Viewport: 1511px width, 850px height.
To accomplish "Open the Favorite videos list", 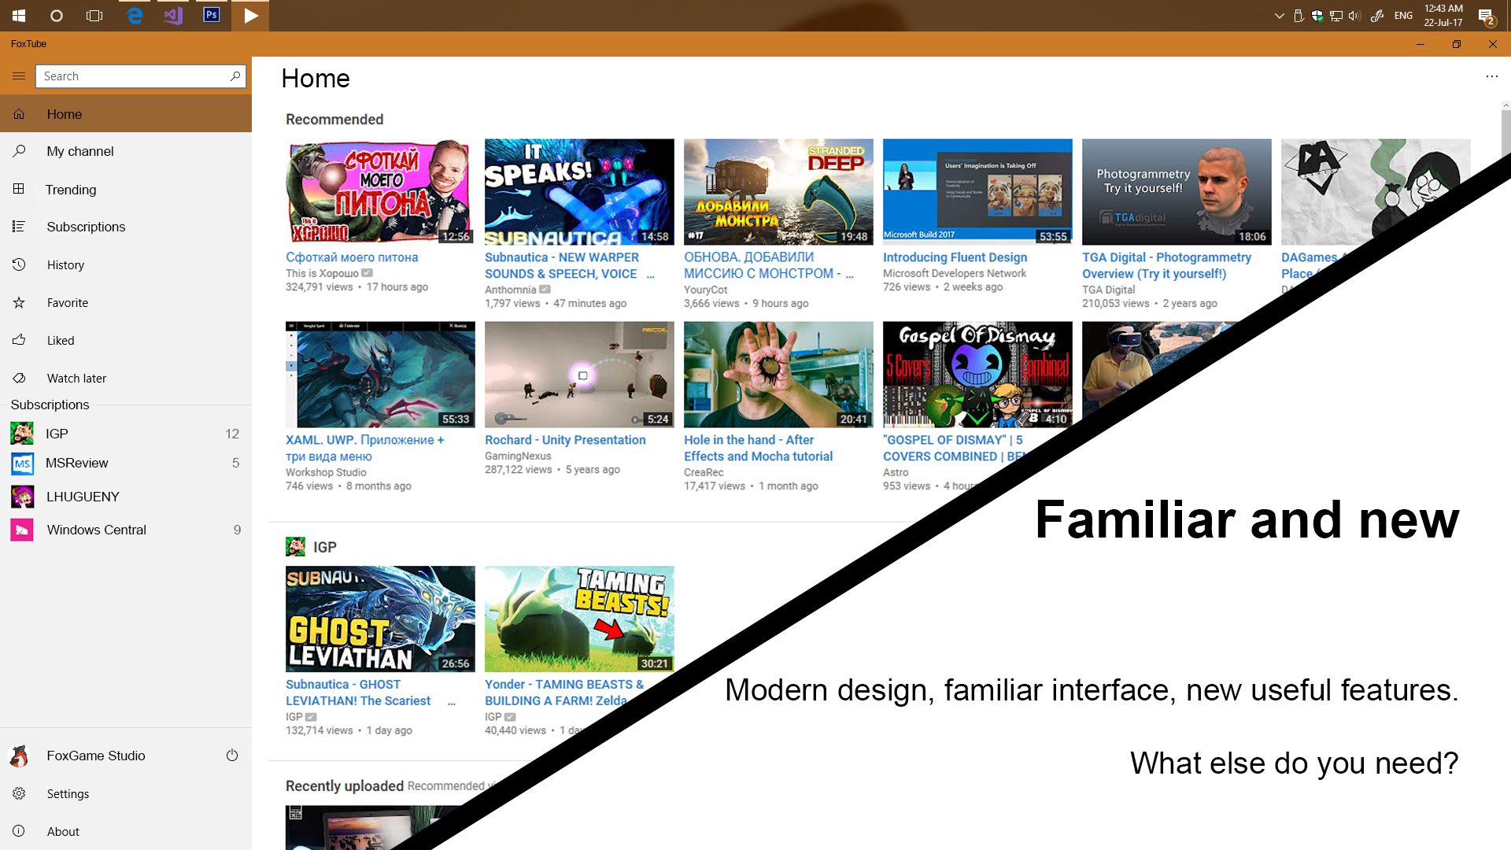I will coord(68,303).
